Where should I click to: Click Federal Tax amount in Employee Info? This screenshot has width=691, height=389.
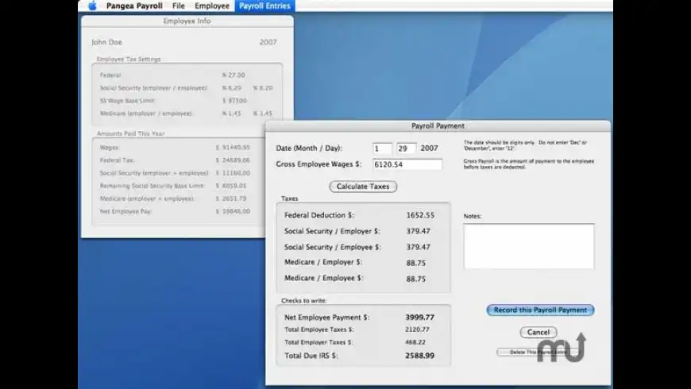click(233, 160)
